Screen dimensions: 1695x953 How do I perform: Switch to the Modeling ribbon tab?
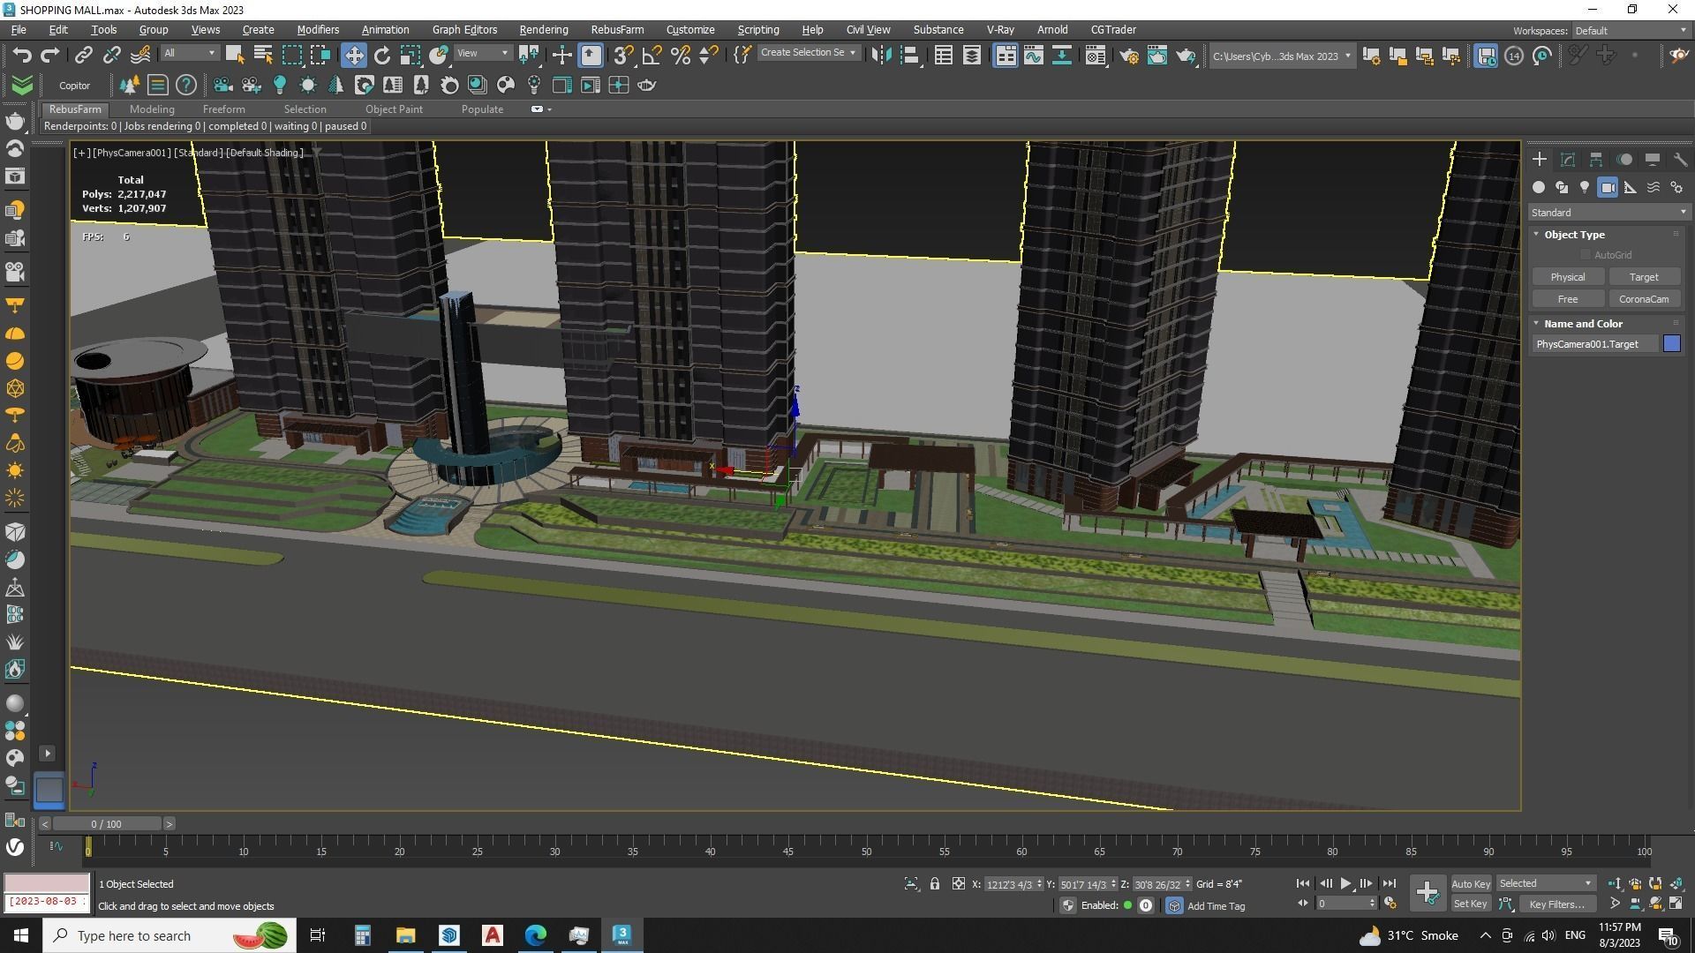tap(152, 109)
